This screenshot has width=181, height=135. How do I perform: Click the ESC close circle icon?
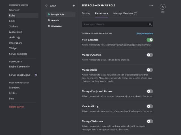(163, 7)
